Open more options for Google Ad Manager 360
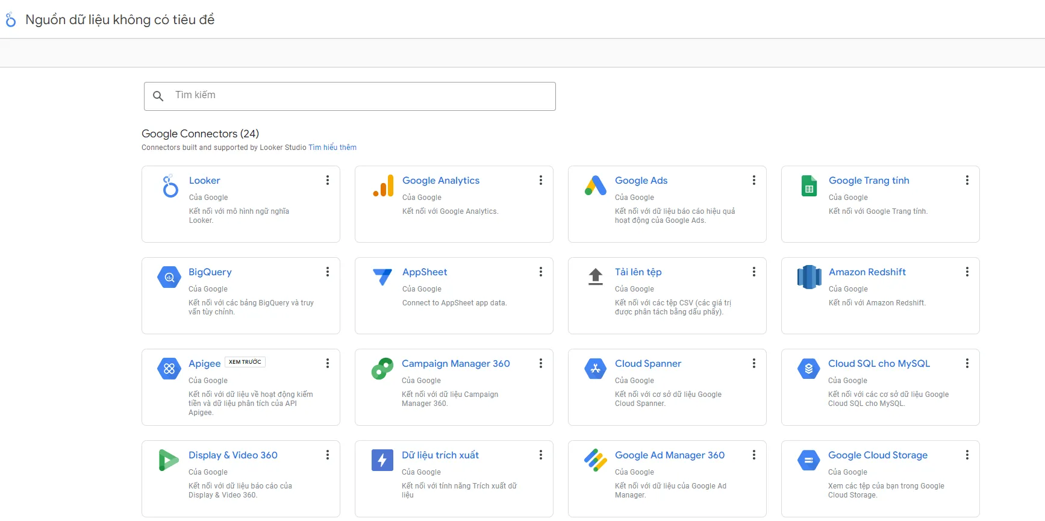Viewport: 1045px width, 521px height. tap(754, 455)
